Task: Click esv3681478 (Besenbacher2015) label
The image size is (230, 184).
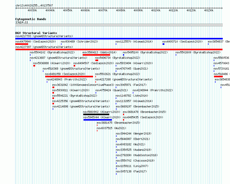Action: point(144,112)
